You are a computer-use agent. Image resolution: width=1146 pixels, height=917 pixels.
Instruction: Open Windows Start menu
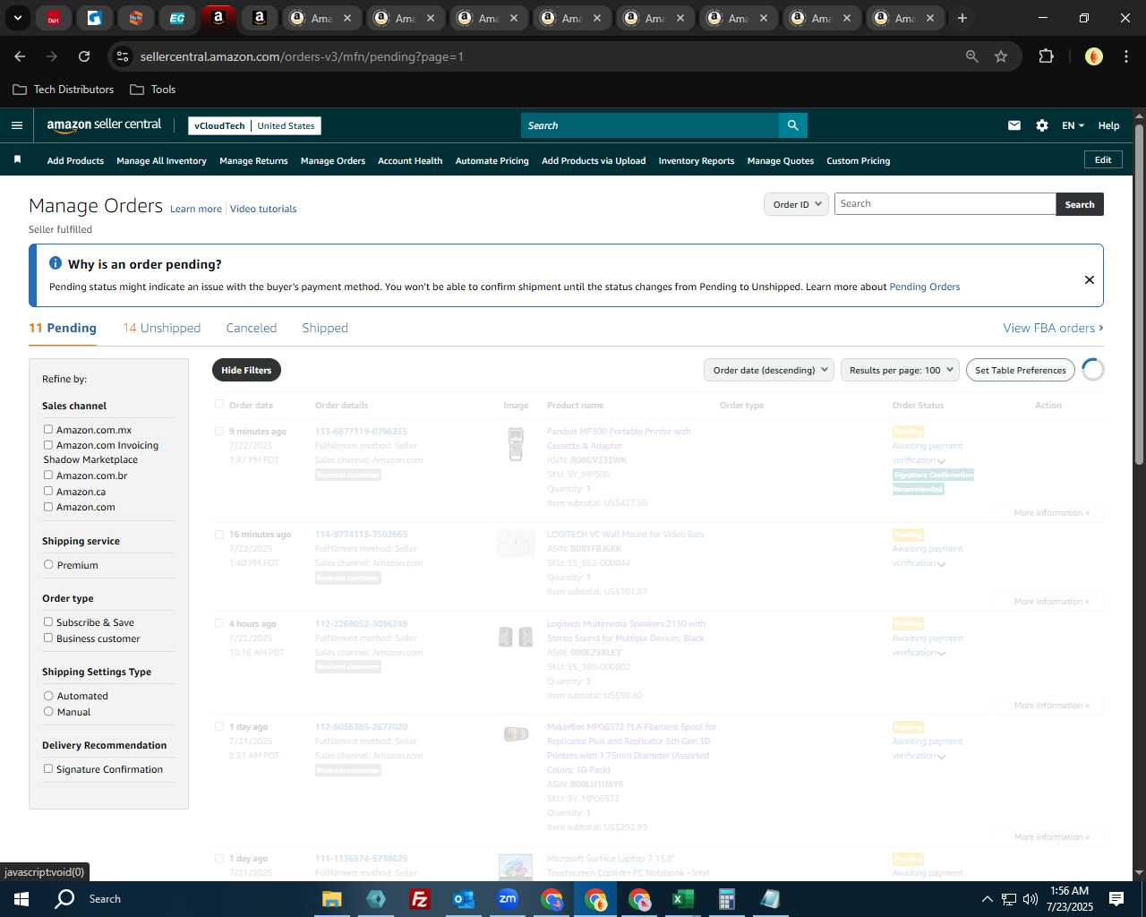(21, 899)
